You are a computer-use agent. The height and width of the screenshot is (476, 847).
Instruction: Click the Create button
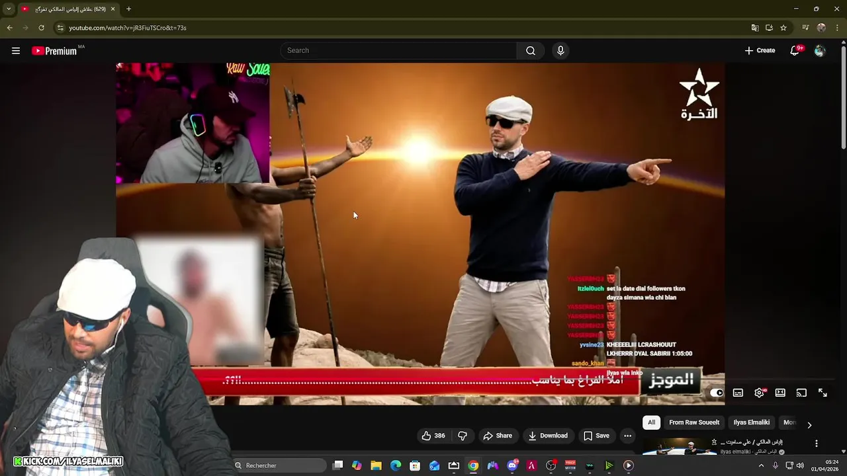[760, 51]
